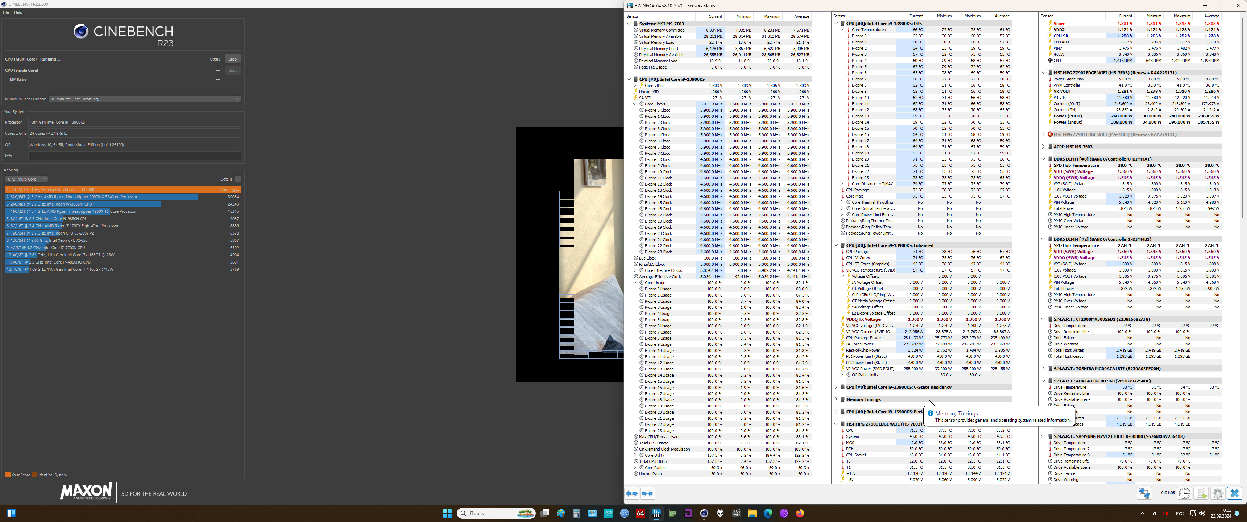Start logging with the sheet-plus icon
The height and width of the screenshot is (522, 1247).
[1201, 493]
